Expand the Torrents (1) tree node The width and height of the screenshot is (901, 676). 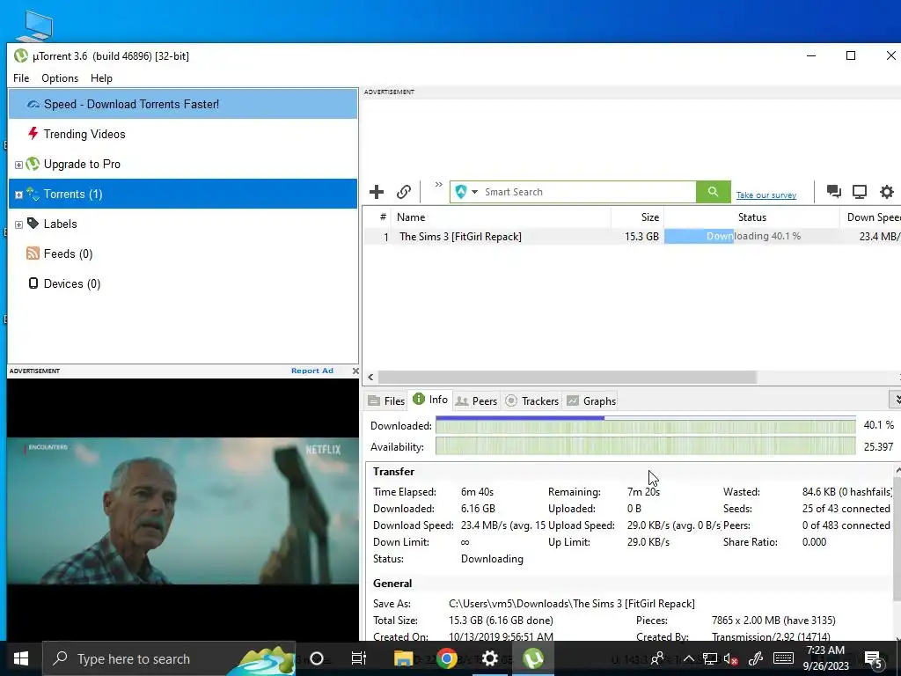point(18,195)
